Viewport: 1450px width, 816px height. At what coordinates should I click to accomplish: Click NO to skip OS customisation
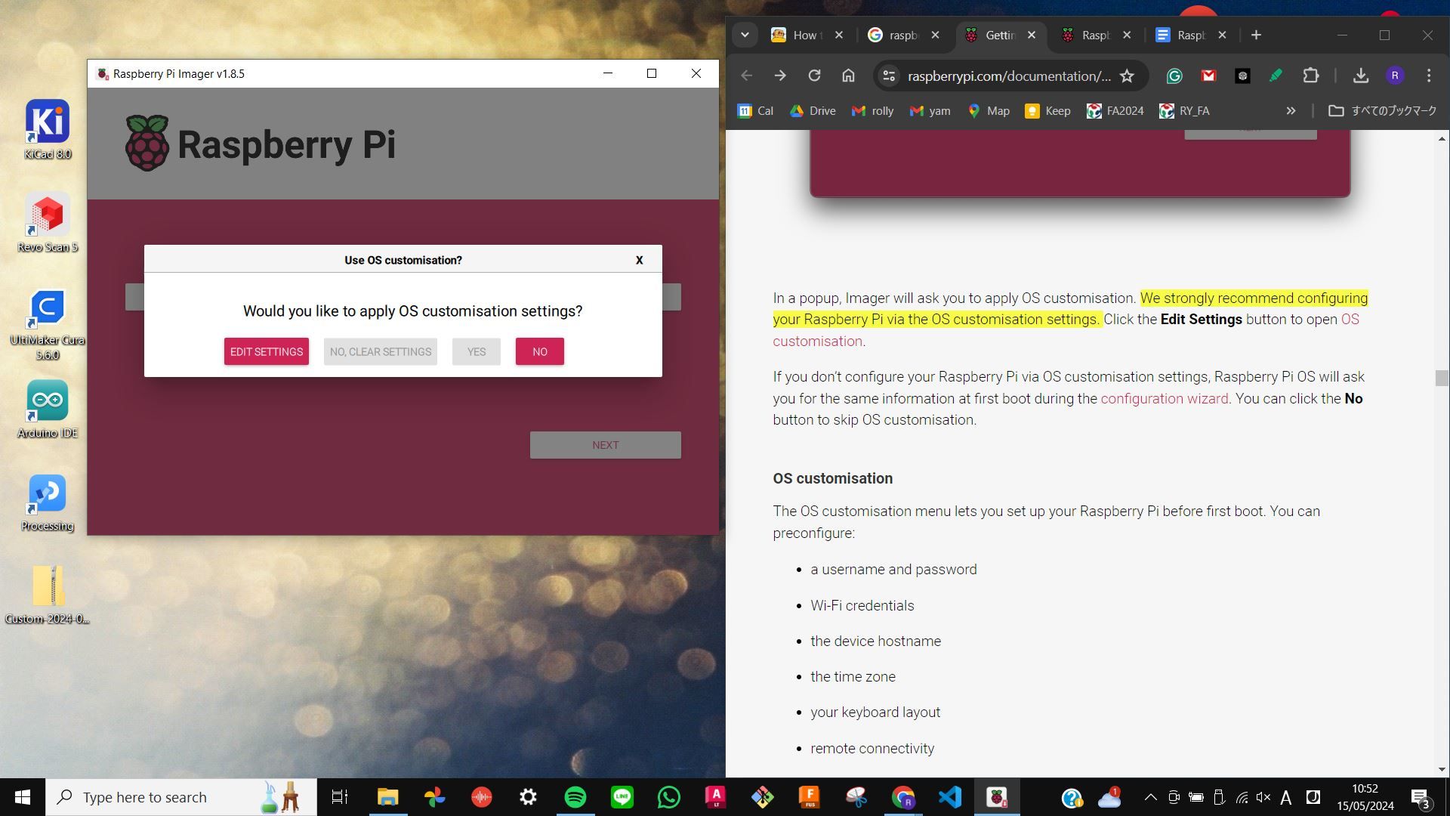(539, 351)
